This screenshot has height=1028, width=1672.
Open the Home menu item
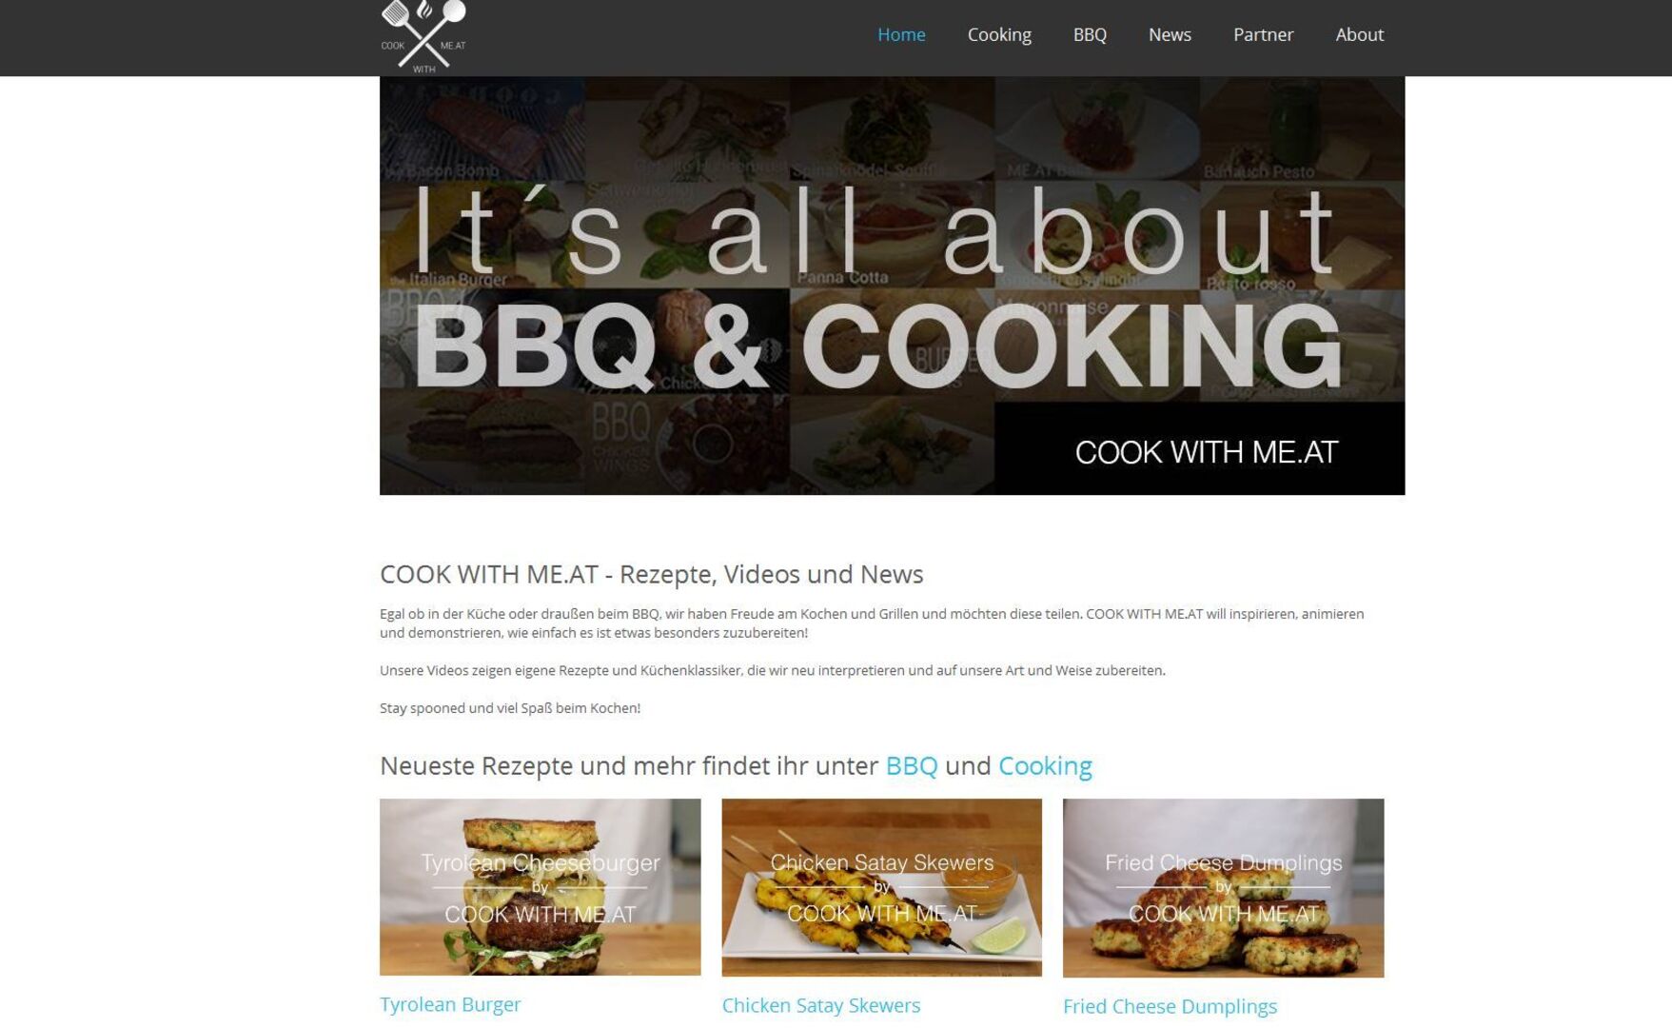(x=901, y=34)
